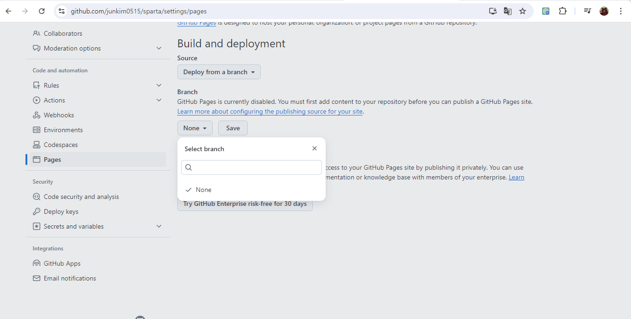Screen dimensions: 631x319
Task: Click the Deploy keys key icon
Action: (37, 211)
